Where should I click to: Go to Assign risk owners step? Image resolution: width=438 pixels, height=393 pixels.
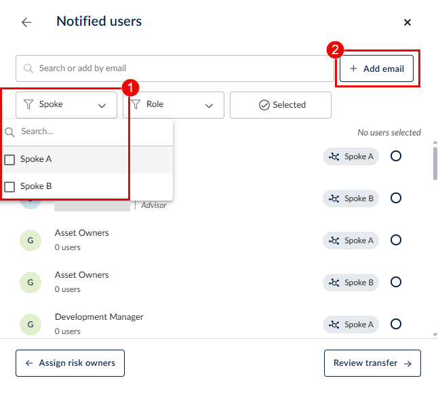[70, 363]
